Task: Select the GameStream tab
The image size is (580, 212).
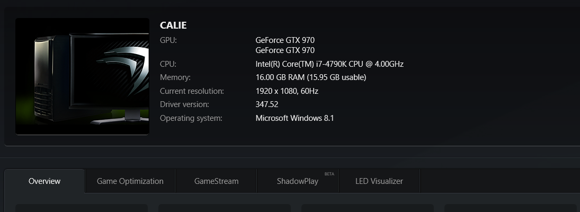Action: tap(216, 181)
